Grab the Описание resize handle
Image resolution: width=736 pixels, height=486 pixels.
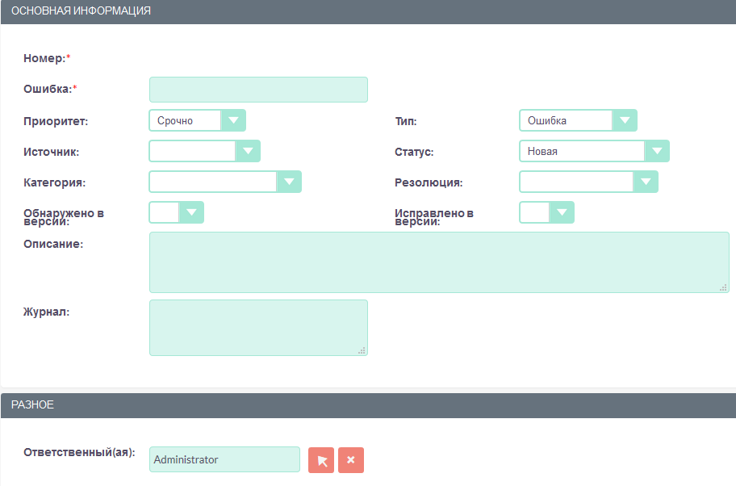click(723, 287)
